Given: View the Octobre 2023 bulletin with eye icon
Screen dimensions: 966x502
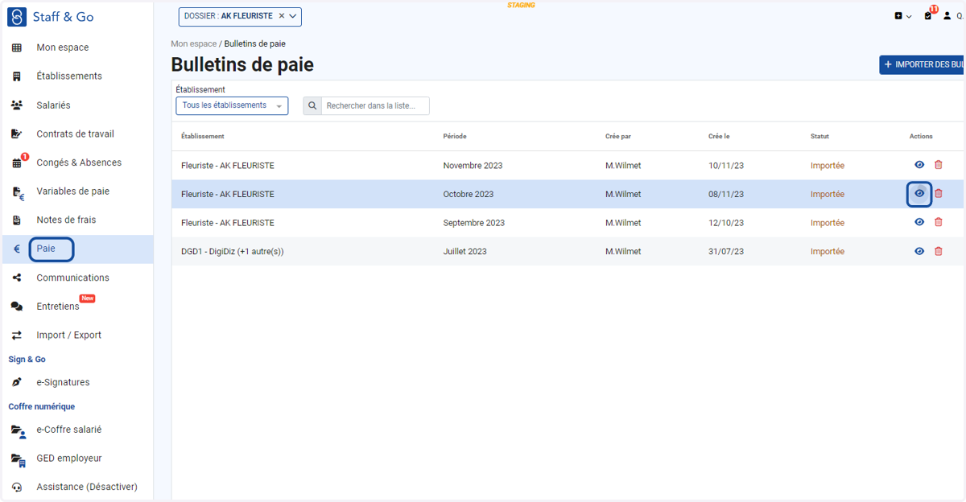Looking at the screenshot, I should tap(919, 194).
